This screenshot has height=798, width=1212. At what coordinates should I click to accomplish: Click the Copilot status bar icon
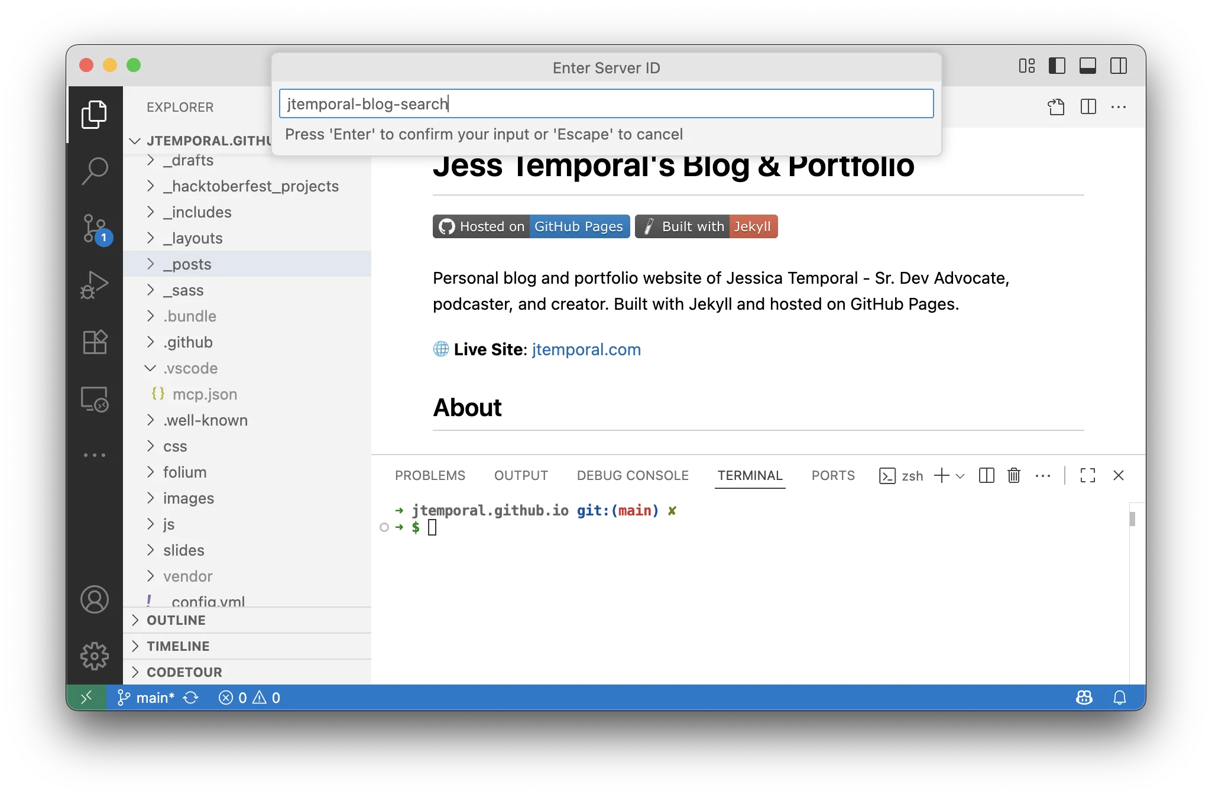[x=1084, y=698]
